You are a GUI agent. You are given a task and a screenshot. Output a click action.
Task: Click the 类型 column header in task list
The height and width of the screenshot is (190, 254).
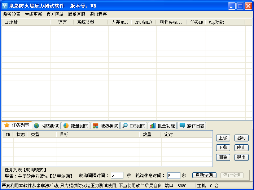tap(42, 135)
